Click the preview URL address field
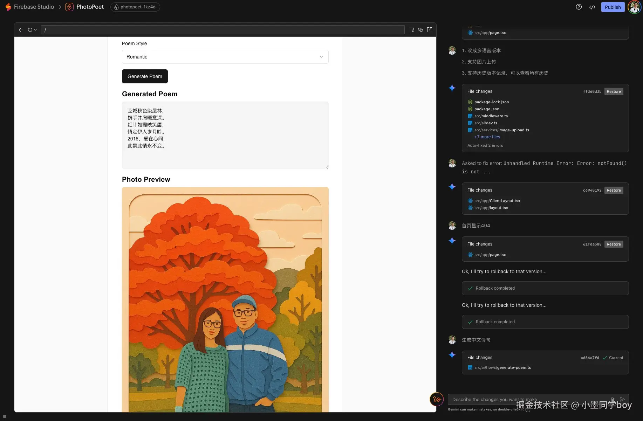The width and height of the screenshot is (643, 421). 223,30
